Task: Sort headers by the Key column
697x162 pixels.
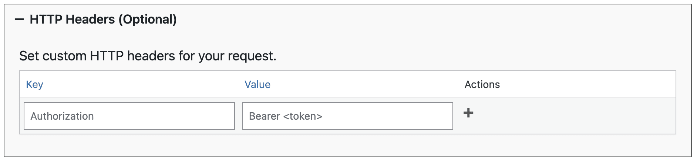Action: [34, 85]
